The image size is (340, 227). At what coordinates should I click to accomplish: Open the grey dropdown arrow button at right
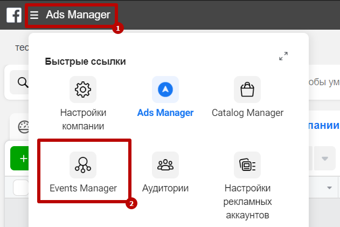pos(324,159)
